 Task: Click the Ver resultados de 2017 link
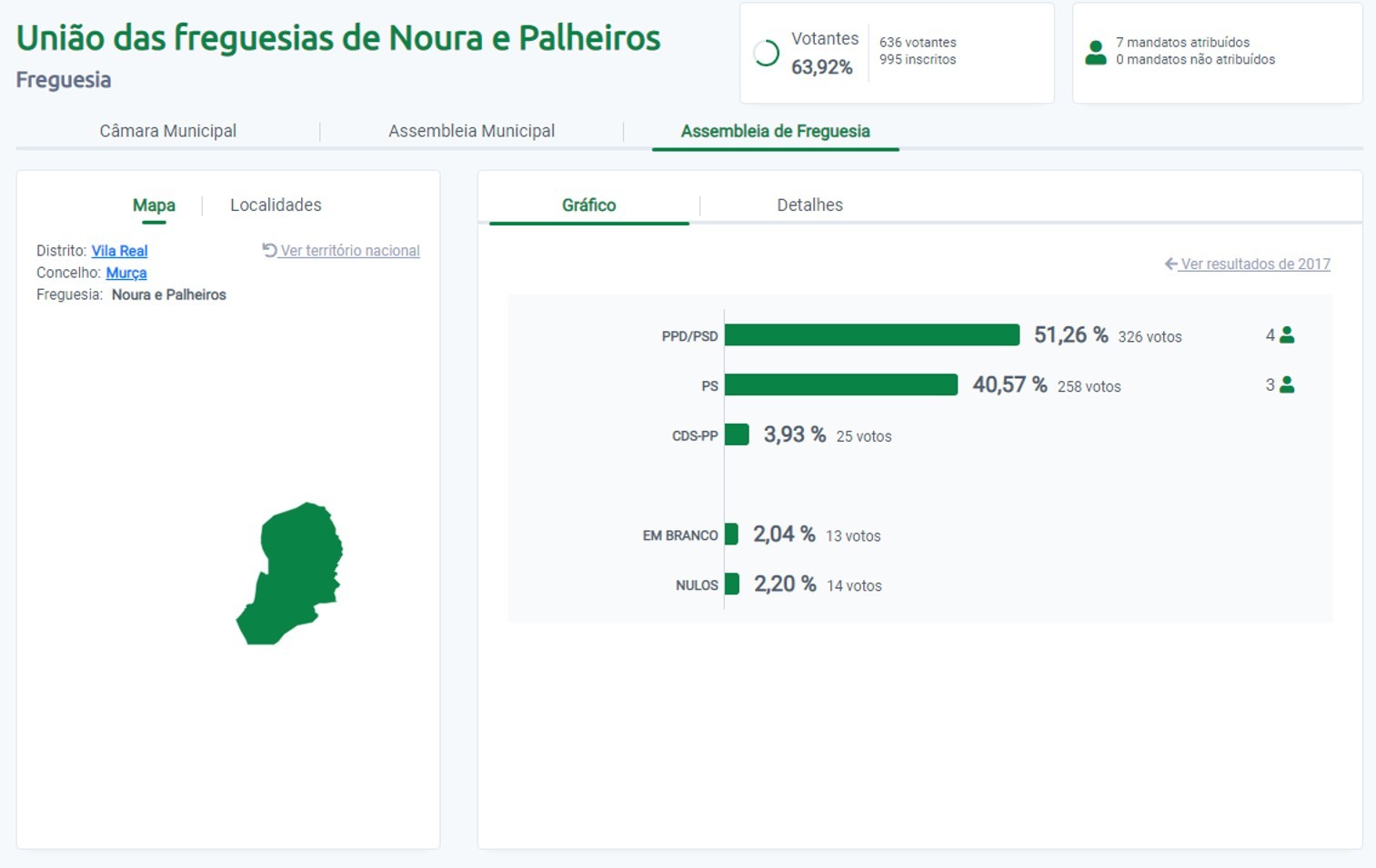(x=1254, y=264)
